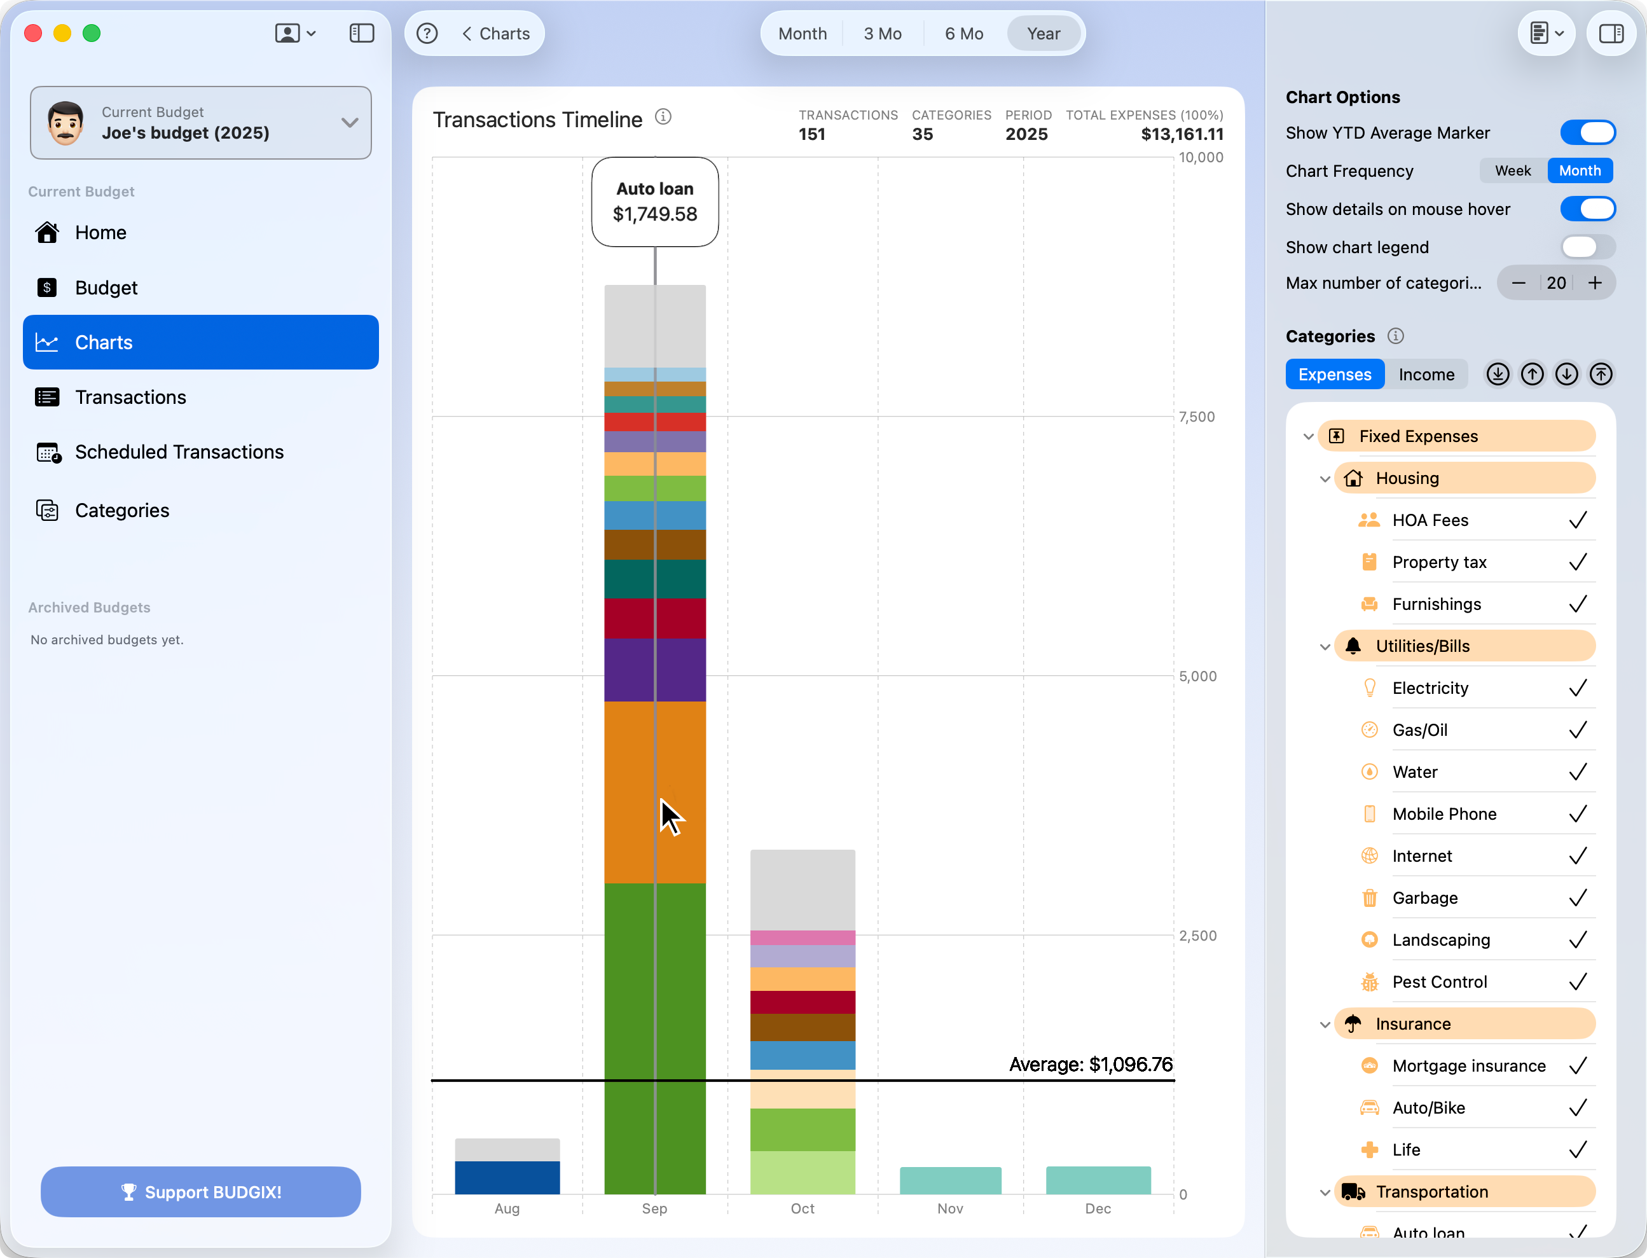The width and height of the screenshot is (1647, 1258).
Task: Disable Show YTD Average Marker switch
Action: click(1588, 132)
